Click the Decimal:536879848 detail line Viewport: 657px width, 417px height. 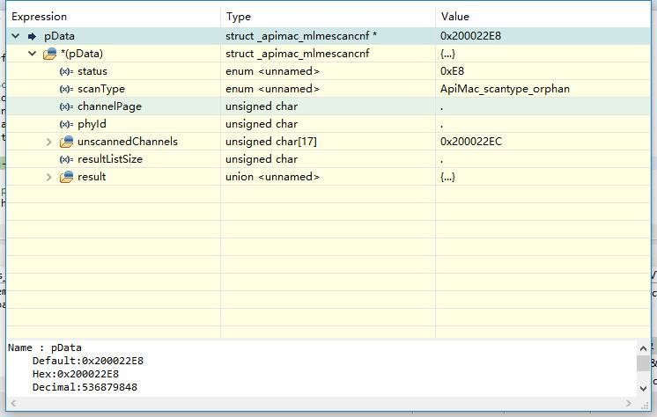click(x=85, y=387)
